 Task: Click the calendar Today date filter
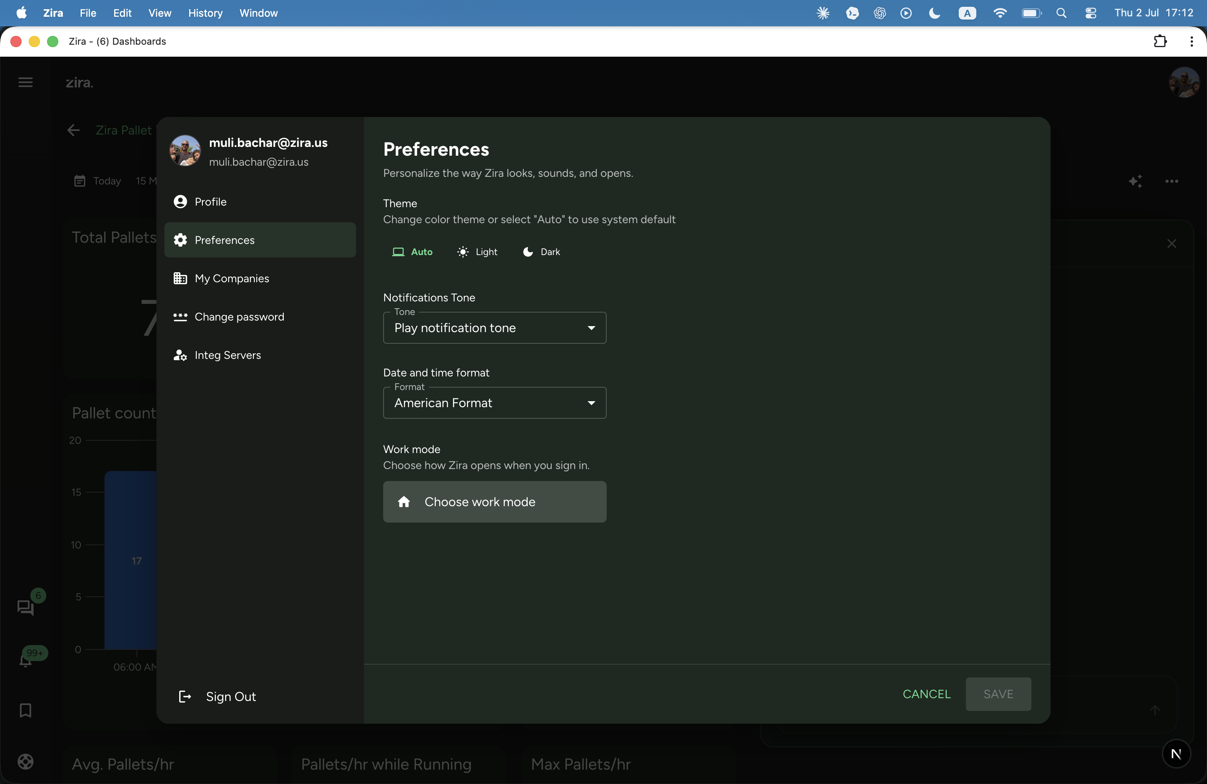[98, 181]
